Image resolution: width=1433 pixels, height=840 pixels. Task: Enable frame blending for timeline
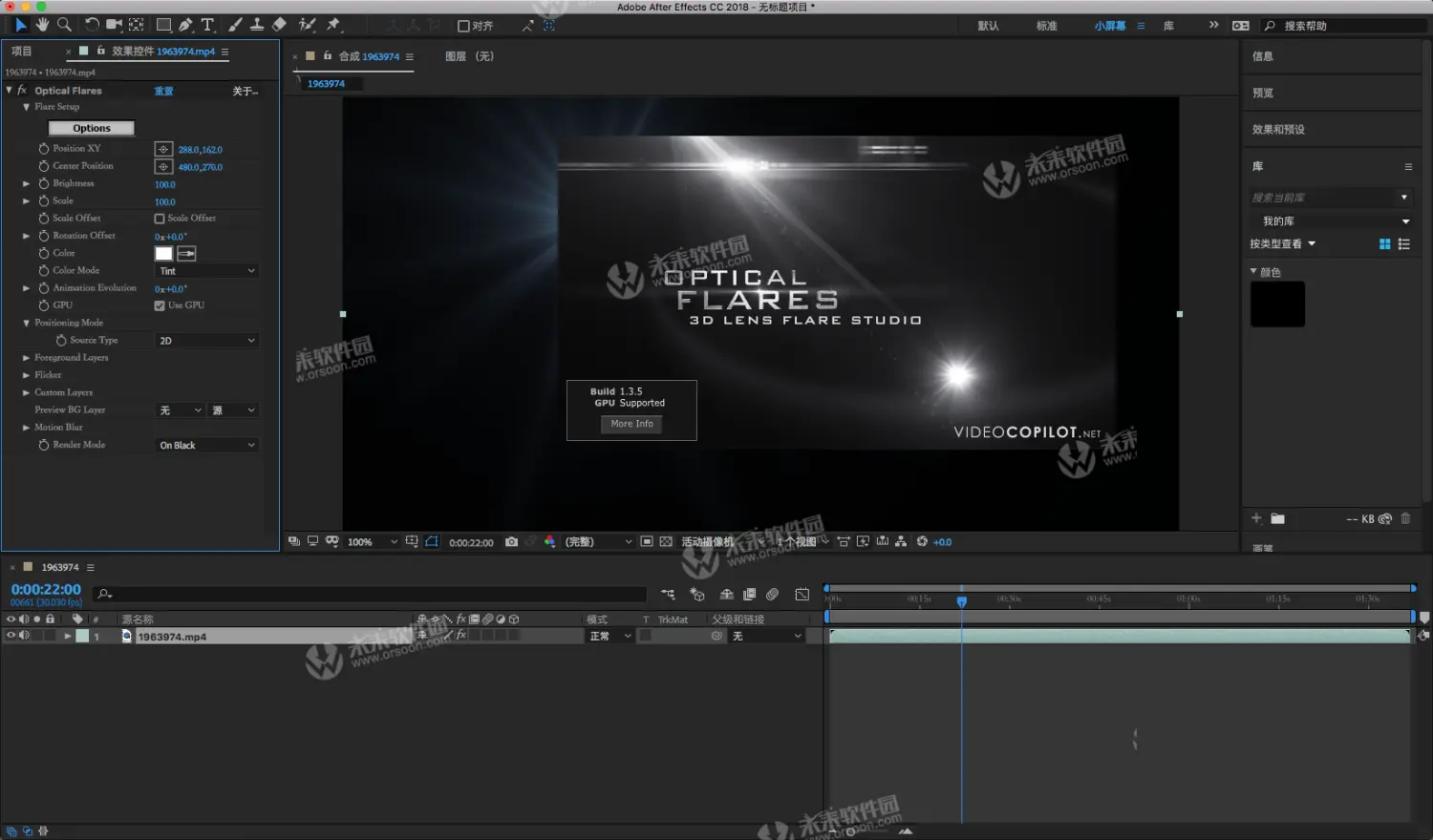coord(749,595)
